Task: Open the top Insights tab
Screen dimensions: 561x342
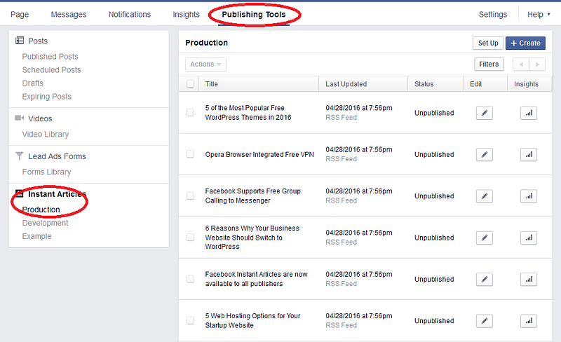Action: (x=186, y=14)
